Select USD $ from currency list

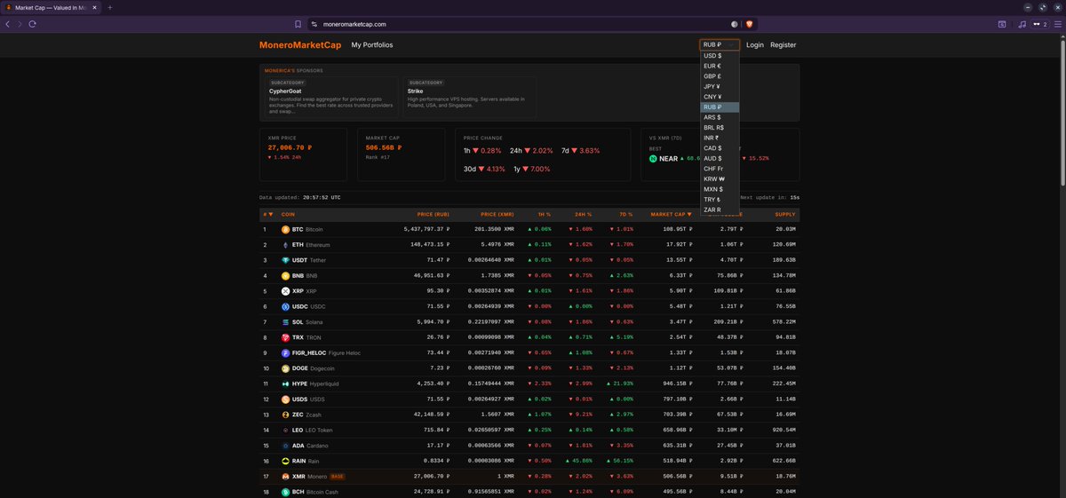720,55
